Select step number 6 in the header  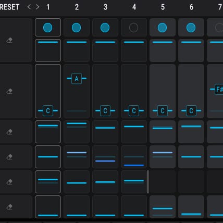tap(191, 7)
